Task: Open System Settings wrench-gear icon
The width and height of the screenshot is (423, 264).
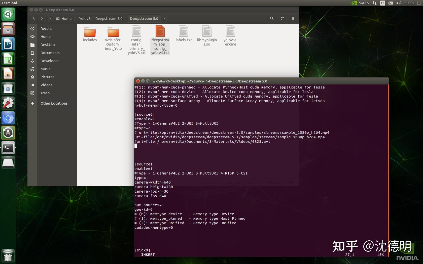Action: (x=8, y=103)
